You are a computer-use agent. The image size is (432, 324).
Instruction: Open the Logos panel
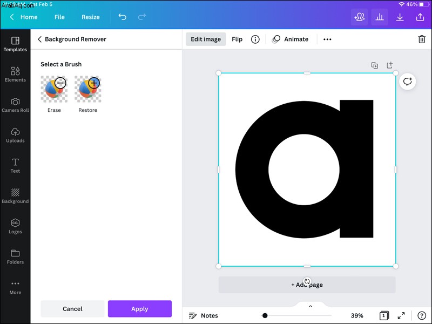(15, 226)
